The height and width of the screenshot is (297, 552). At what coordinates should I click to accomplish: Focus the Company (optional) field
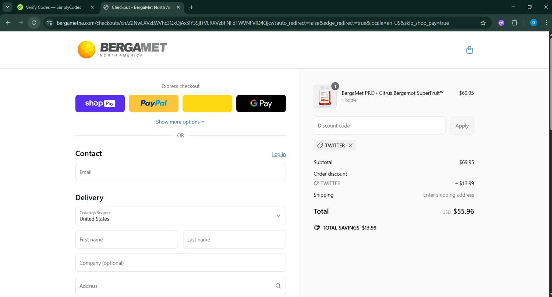(181, 263)
